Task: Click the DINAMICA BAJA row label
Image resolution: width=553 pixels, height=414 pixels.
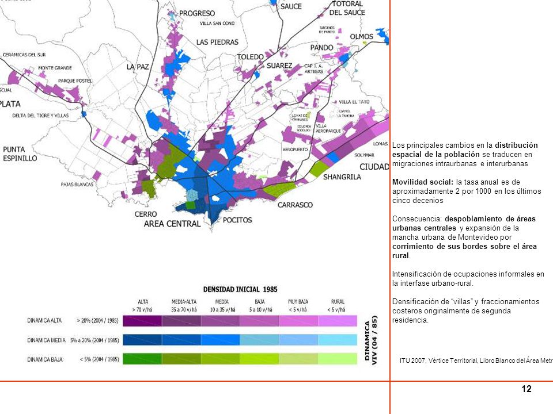Action: (x=45, y=359)
